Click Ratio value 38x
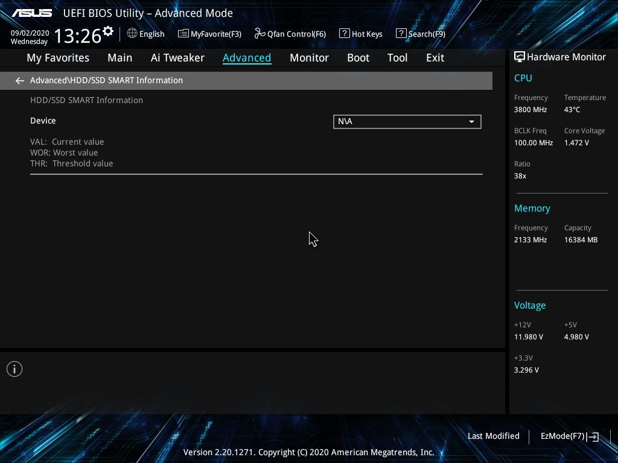This screenshot has width=618, height=463. [x=520, y=176]
